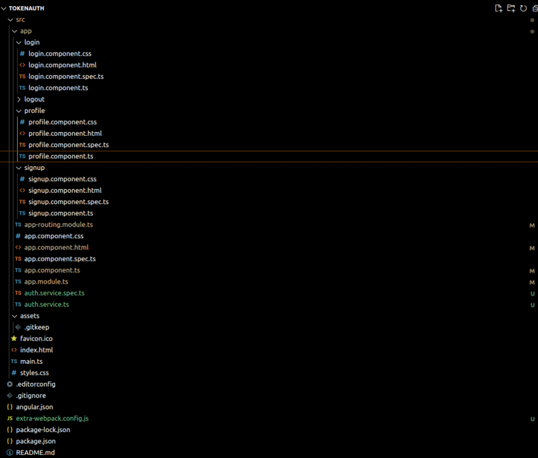This screenshot has width=538, height=458.
Task: Click the U status badge beside extra-webpack.config.js
Action: [532, 419]
